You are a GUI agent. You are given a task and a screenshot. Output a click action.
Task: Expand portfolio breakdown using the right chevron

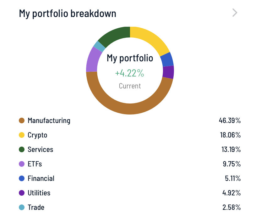pos(235,13)
